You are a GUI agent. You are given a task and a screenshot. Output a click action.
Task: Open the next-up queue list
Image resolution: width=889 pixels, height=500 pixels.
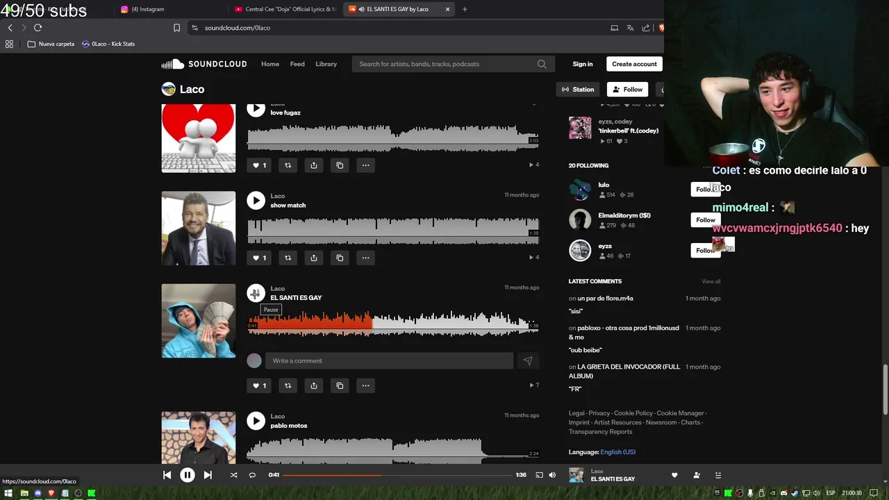point(718,475)
